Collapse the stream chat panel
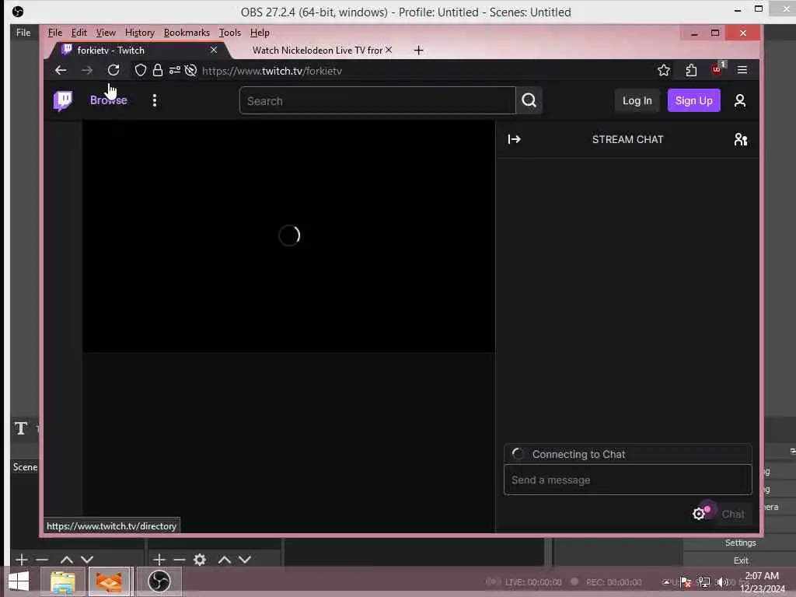Screen dimensions: 796x597 click(515, 139)
